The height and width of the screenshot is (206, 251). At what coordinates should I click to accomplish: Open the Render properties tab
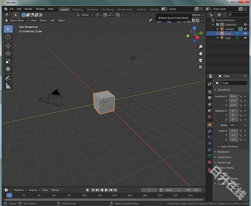click(210, 92)
